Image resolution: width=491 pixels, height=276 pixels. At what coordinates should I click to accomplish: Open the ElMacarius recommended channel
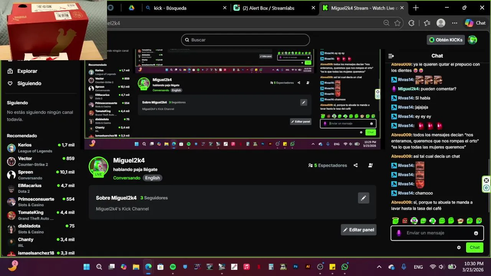[41, 188]
